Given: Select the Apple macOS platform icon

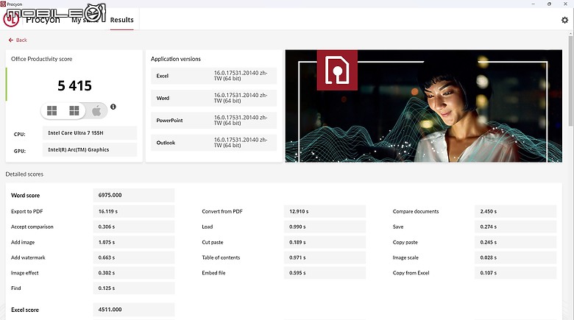Looking at the screenshot, I should pyautogui.click(x=96, y=110).
